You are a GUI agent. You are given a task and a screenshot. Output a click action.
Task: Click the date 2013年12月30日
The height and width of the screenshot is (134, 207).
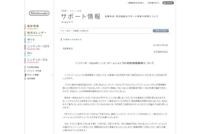tap(160, 45)
